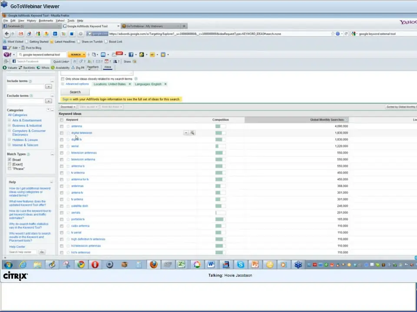Check the box for portable tv keyword

tap(62, 219)
